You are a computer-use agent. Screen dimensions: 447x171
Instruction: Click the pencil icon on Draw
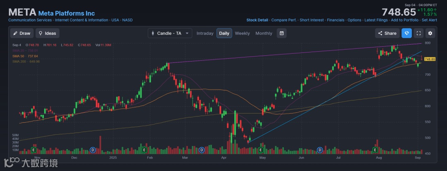click(x=15, y=33)
